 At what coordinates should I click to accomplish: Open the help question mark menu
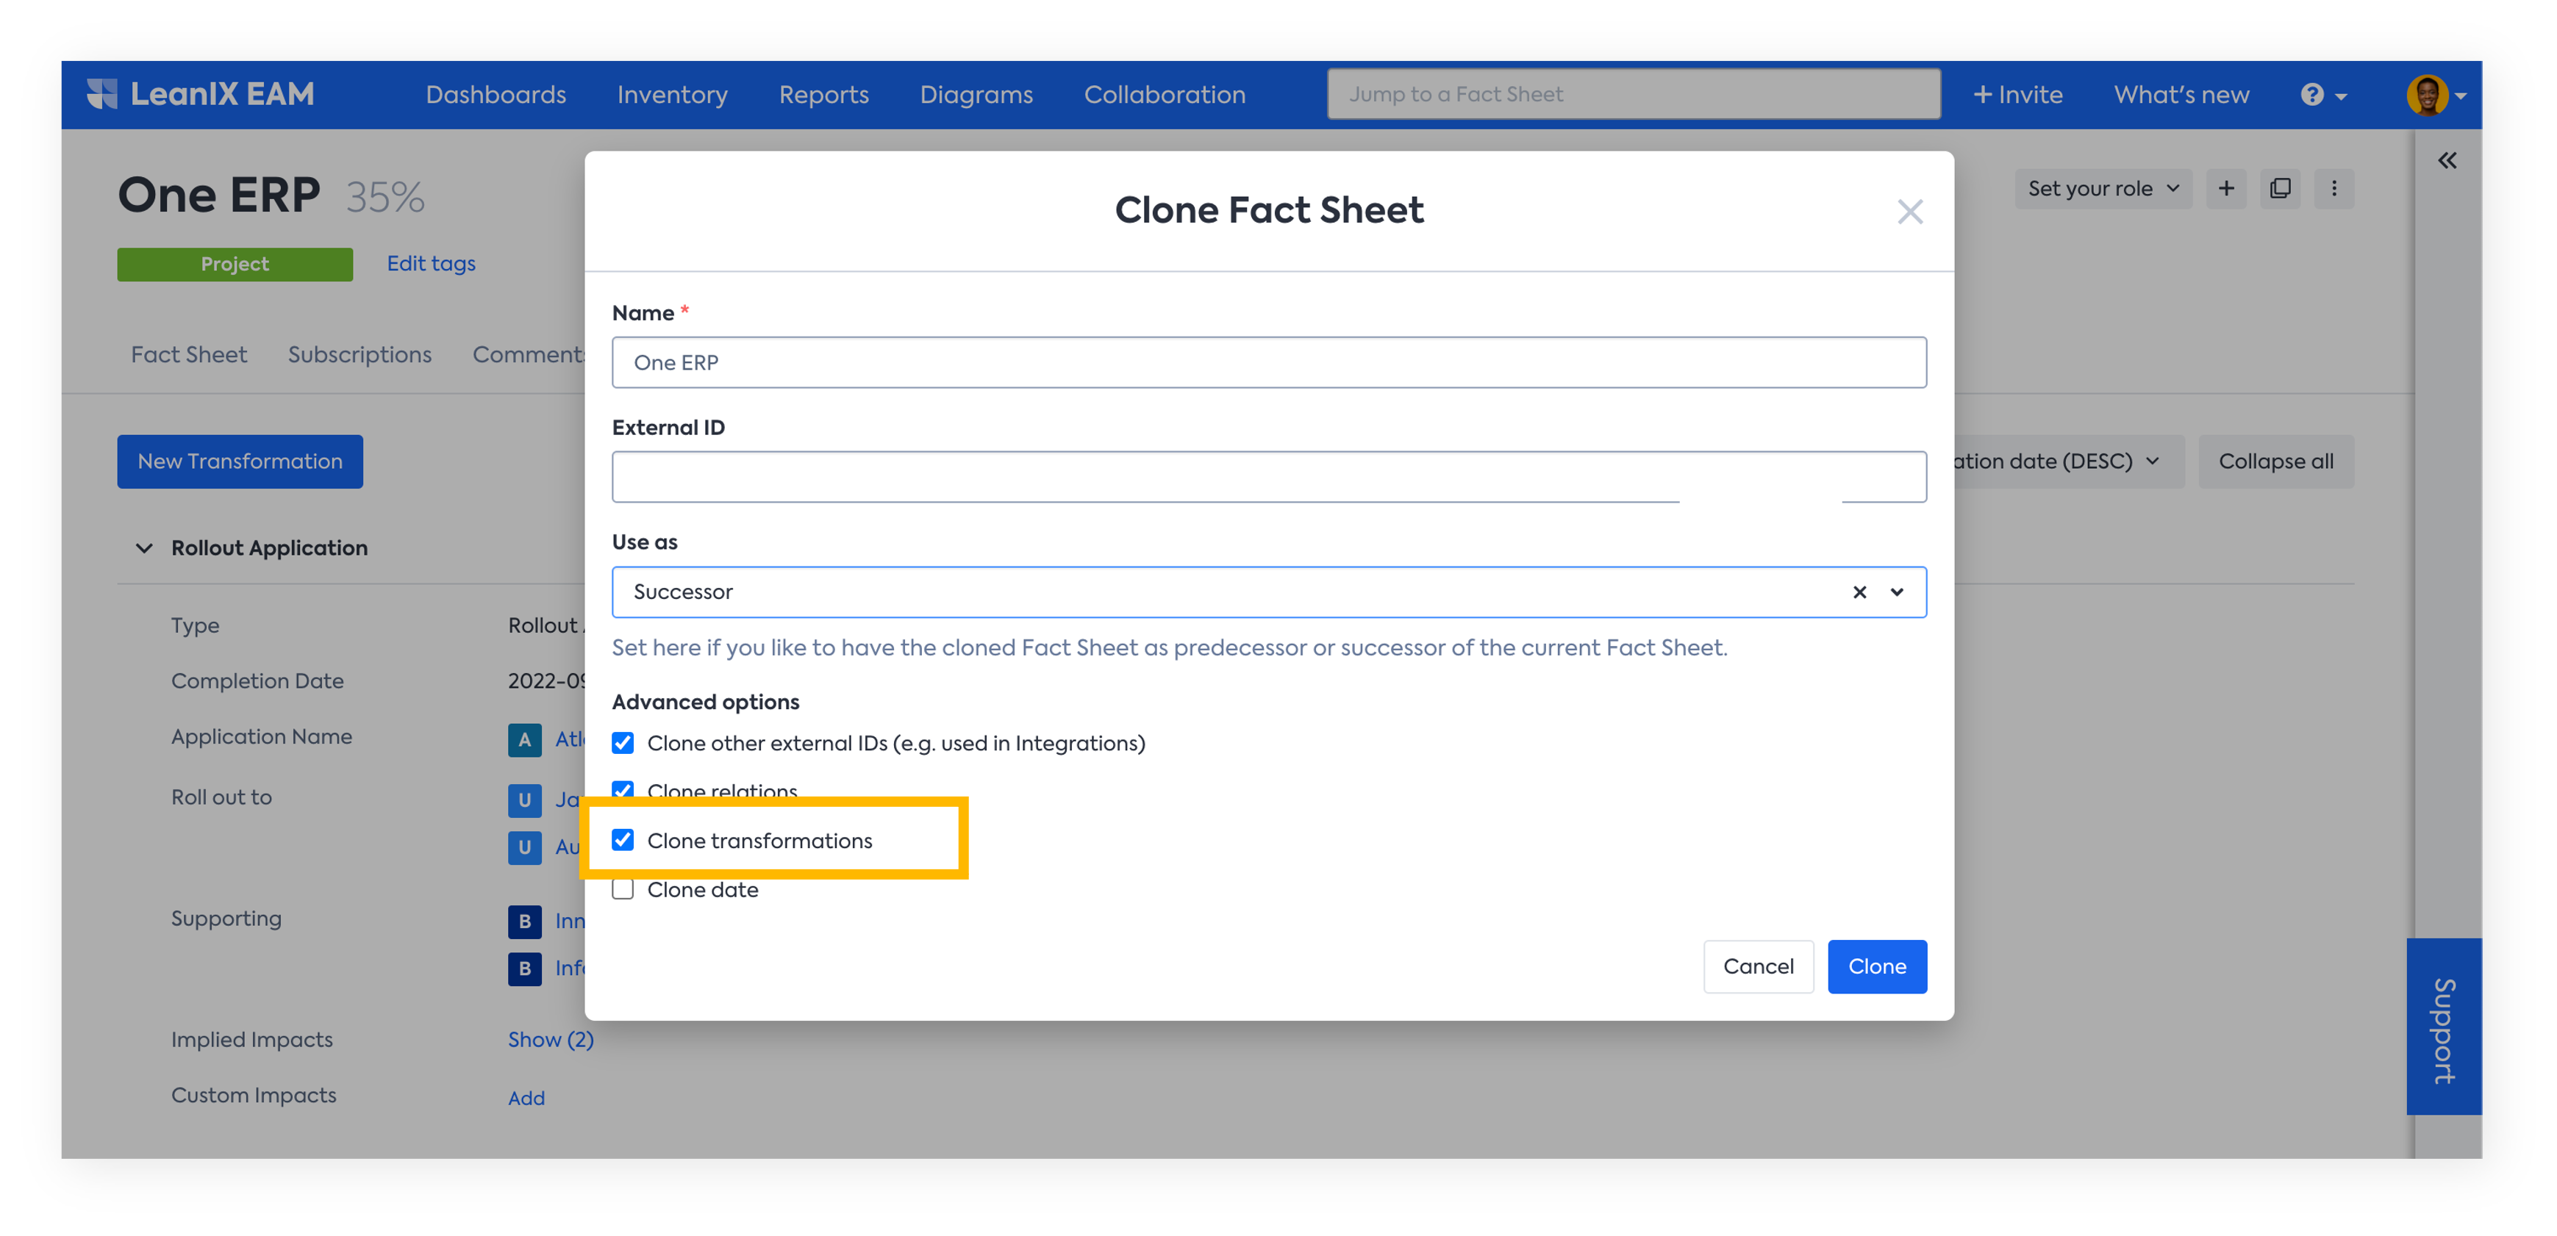(x=2322, y=96)
